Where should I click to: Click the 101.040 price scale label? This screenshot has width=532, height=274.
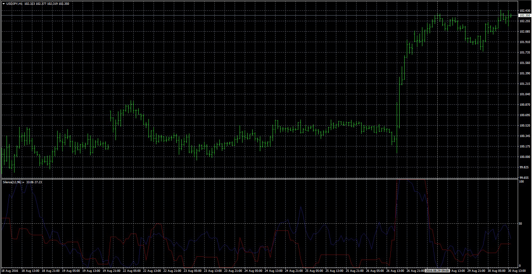(525, 94)
